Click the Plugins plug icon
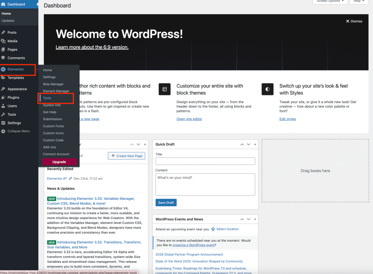This screenshot has width=373, height=274. pos(3,97)
